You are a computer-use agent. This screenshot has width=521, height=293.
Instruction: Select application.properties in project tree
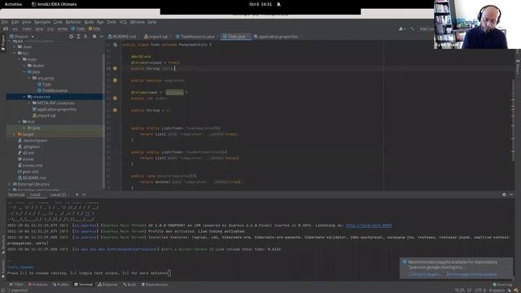point(55,109)
